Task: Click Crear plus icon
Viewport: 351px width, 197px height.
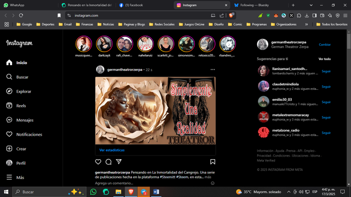Action: pos(9,148)
